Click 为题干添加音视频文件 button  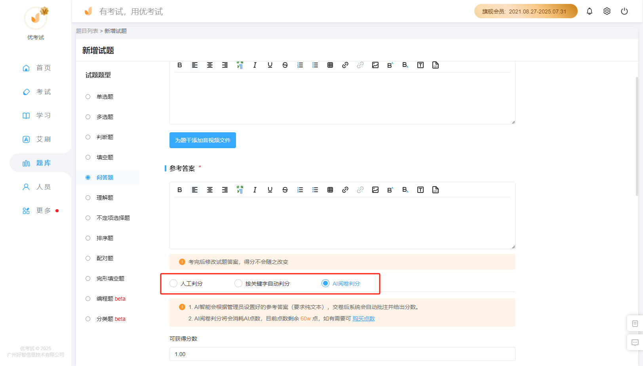203,140
